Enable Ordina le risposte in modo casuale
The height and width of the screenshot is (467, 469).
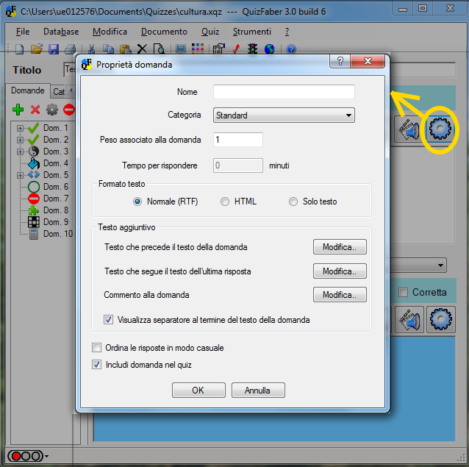pyautogui.click(x=97, y=348)
